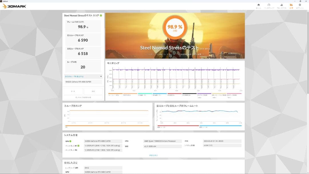Click the green check next to Display #1

pyautogui.click(x=78, y=146)
